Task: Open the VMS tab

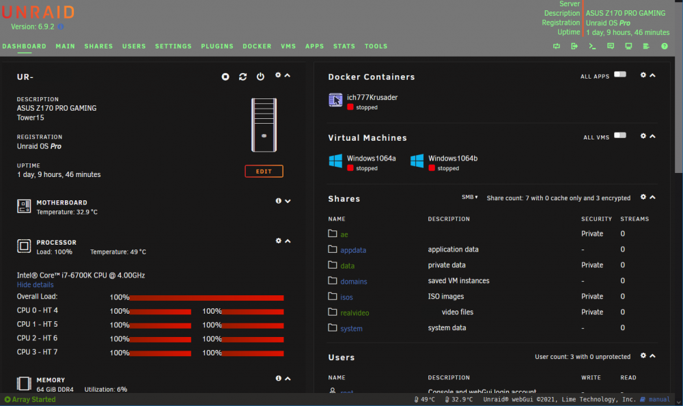Action: [x=288, y=46]
